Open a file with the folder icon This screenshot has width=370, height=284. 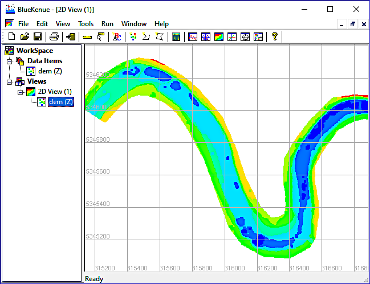pos(25,37)
